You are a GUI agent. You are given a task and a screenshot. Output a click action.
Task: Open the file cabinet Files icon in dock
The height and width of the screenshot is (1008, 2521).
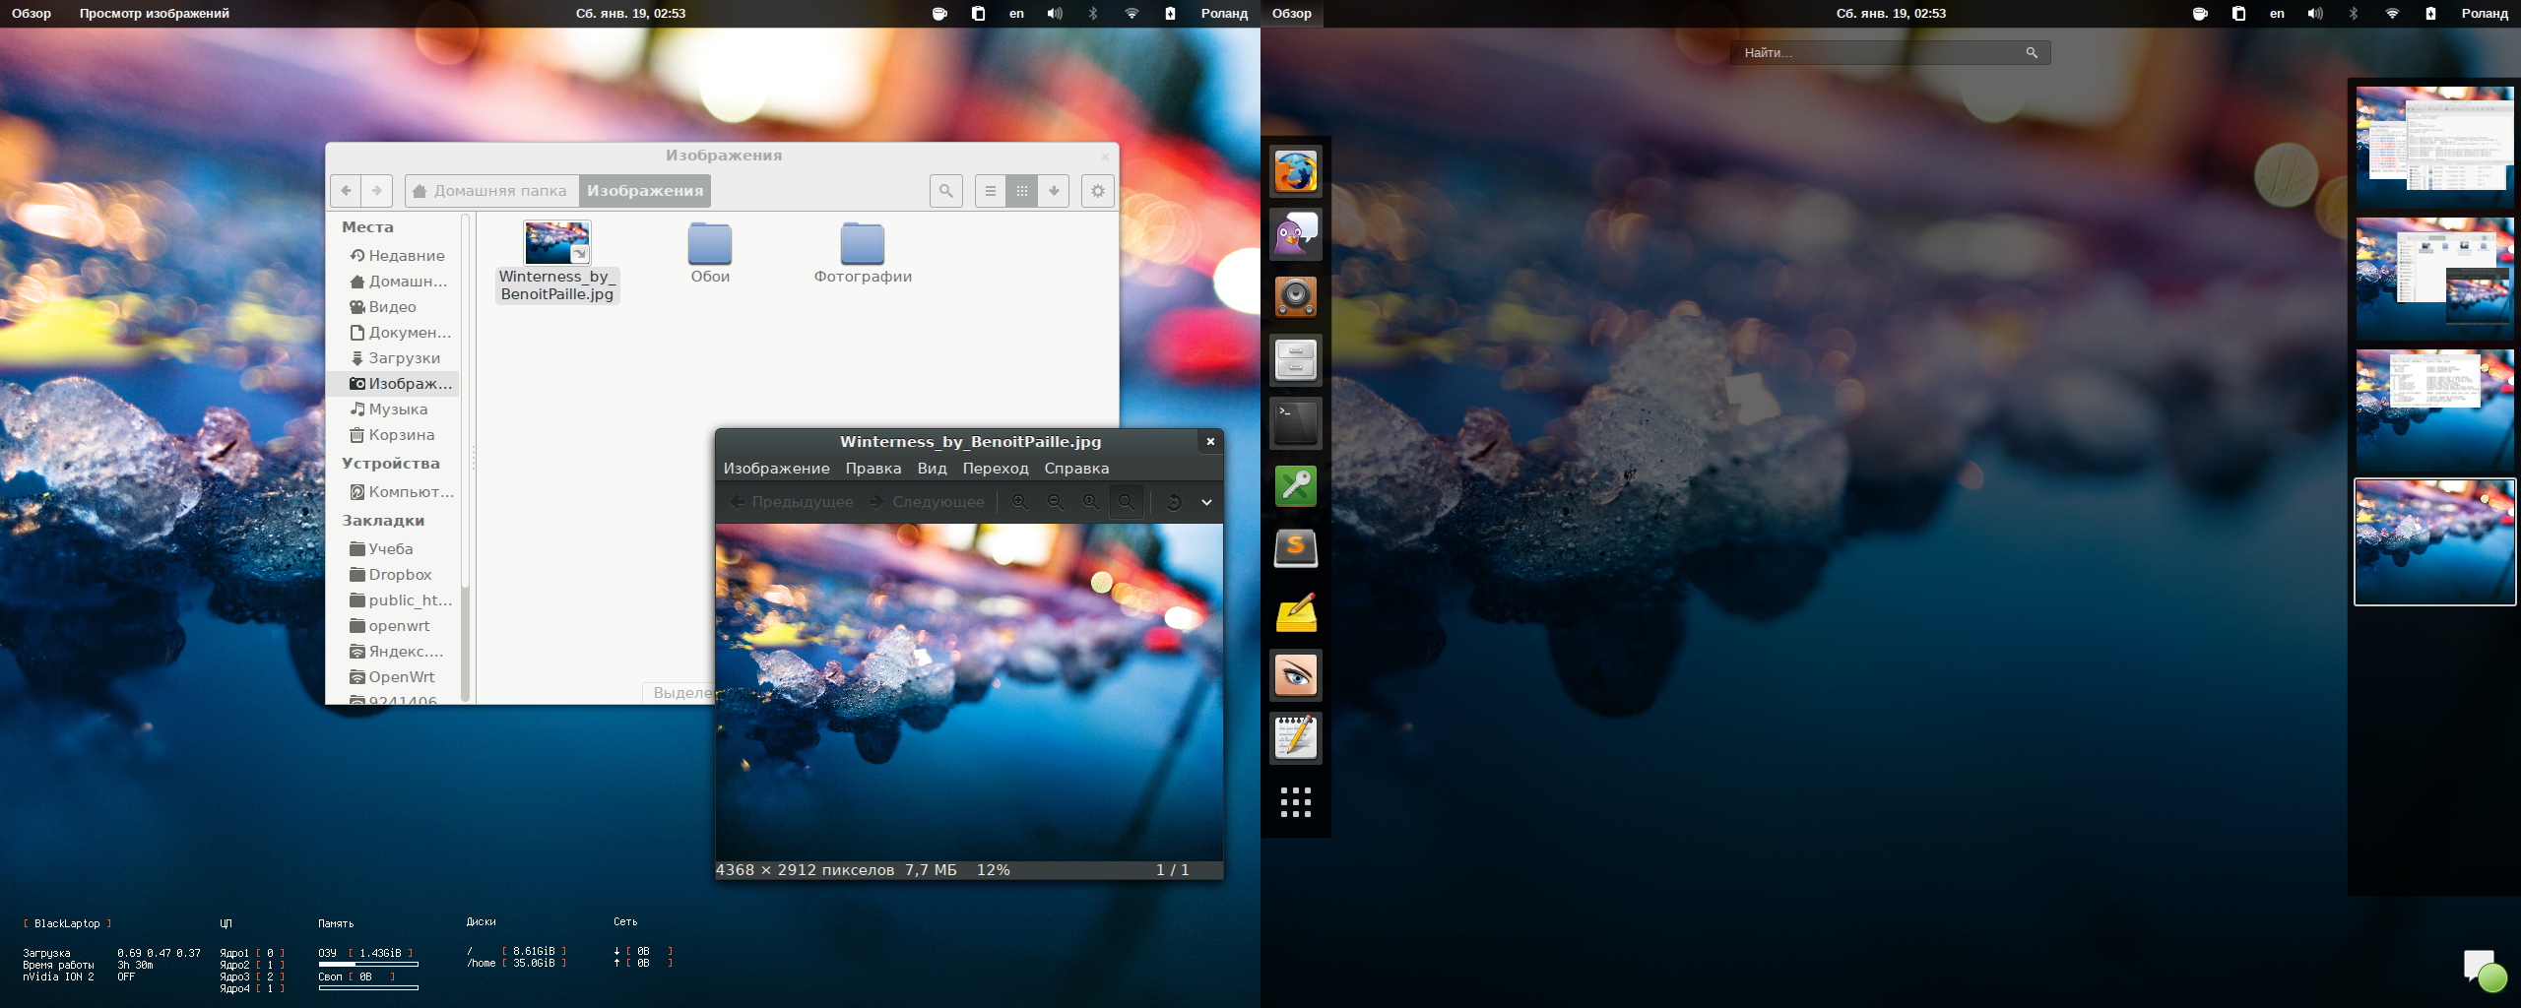pyautogui.click(x=1296, y=359)
